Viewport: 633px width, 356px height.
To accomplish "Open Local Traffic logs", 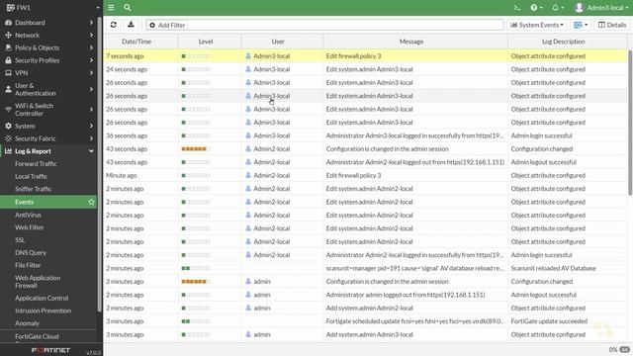I will pyautogui.click(x=31, y=176).
